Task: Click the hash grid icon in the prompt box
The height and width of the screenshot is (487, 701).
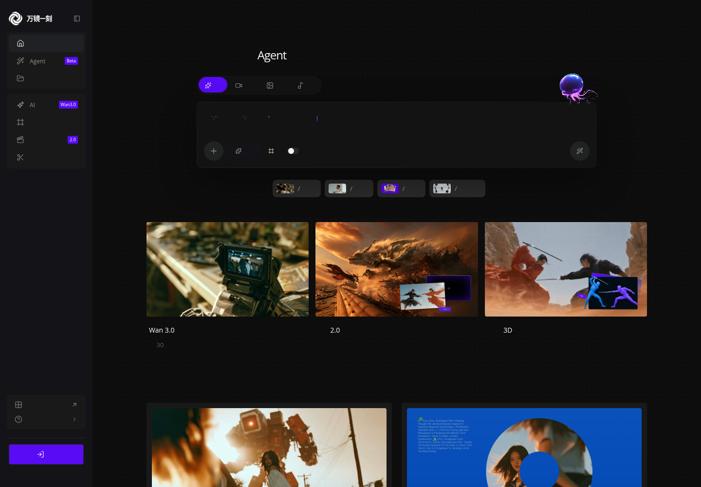Action: (271, 151)
